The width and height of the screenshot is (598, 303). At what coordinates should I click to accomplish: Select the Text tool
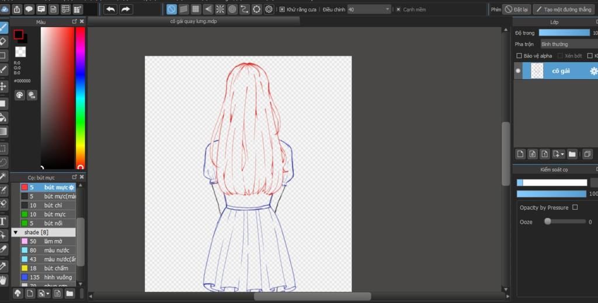coord(4,221)
